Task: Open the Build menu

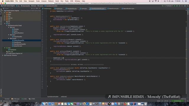Action: tap(57, 1)
